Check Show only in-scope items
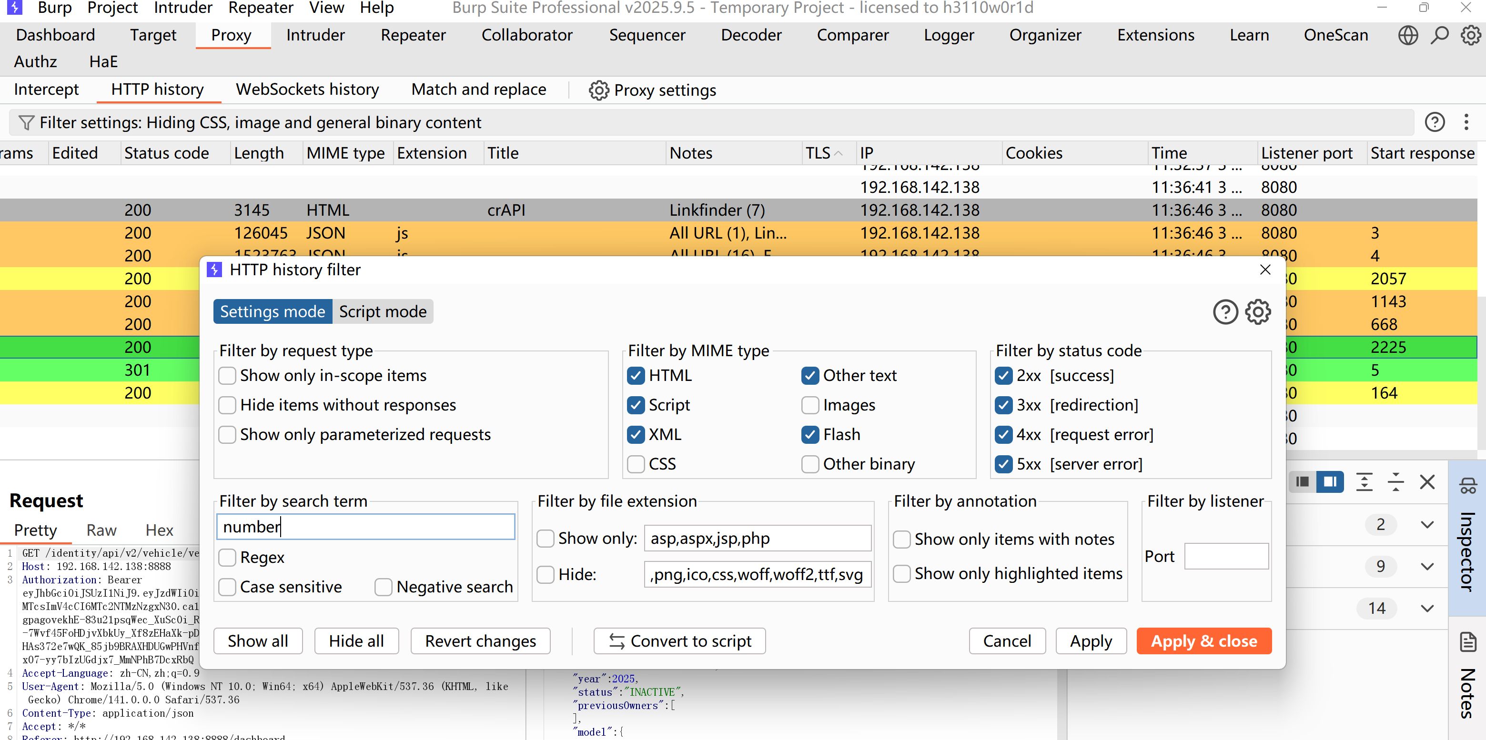The height and width of the screenshot is (740, 1486). pos(227,376)
